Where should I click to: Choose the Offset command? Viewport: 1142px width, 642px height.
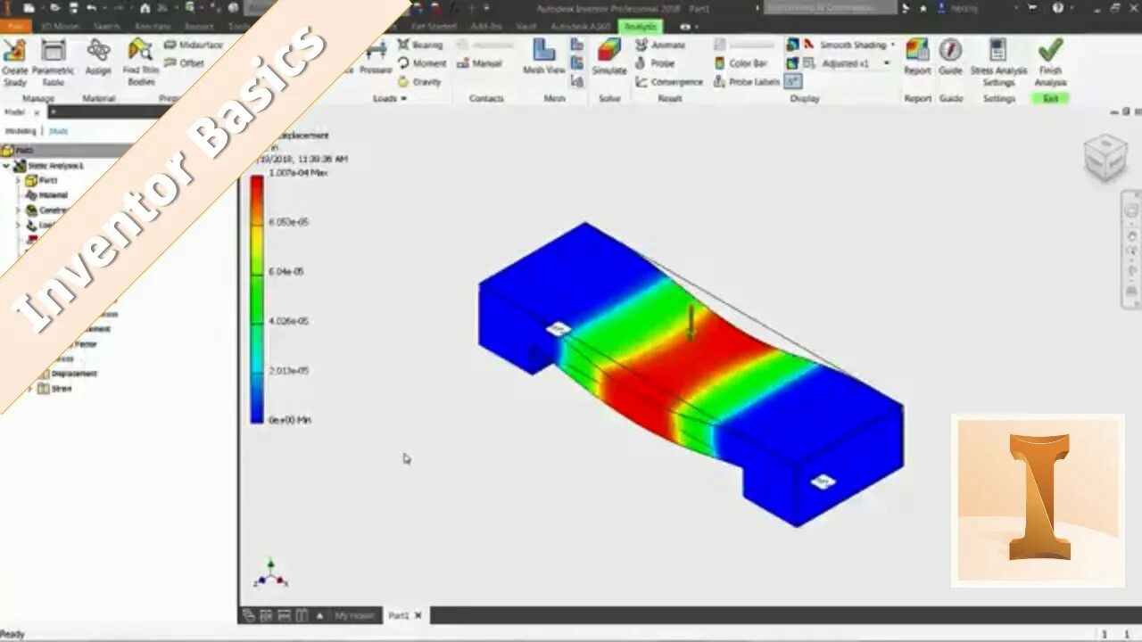click(185, 63)
